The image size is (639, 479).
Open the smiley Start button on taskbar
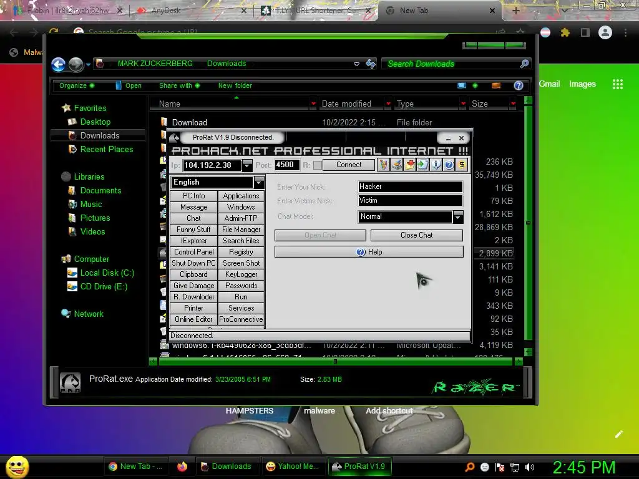18,467
